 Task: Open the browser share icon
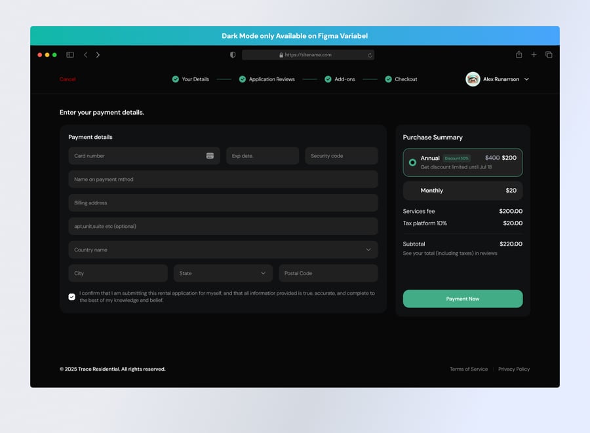point(519,55)
